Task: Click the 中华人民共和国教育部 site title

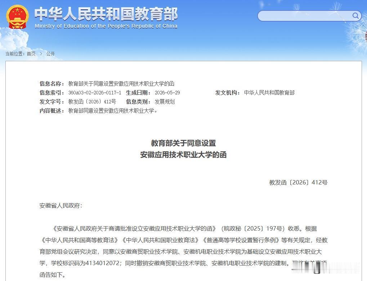Action: (106, 14)
